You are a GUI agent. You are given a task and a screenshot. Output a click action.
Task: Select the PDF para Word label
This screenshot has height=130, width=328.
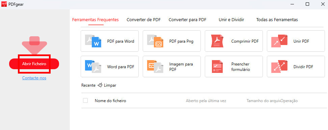click(x=121, y=41)
